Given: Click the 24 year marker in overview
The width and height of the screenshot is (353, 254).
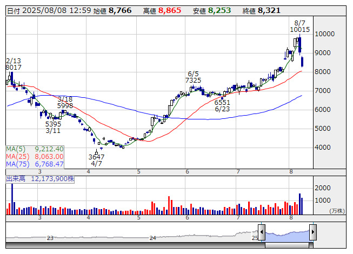Looking at the screenshot, I should (153, 238).
